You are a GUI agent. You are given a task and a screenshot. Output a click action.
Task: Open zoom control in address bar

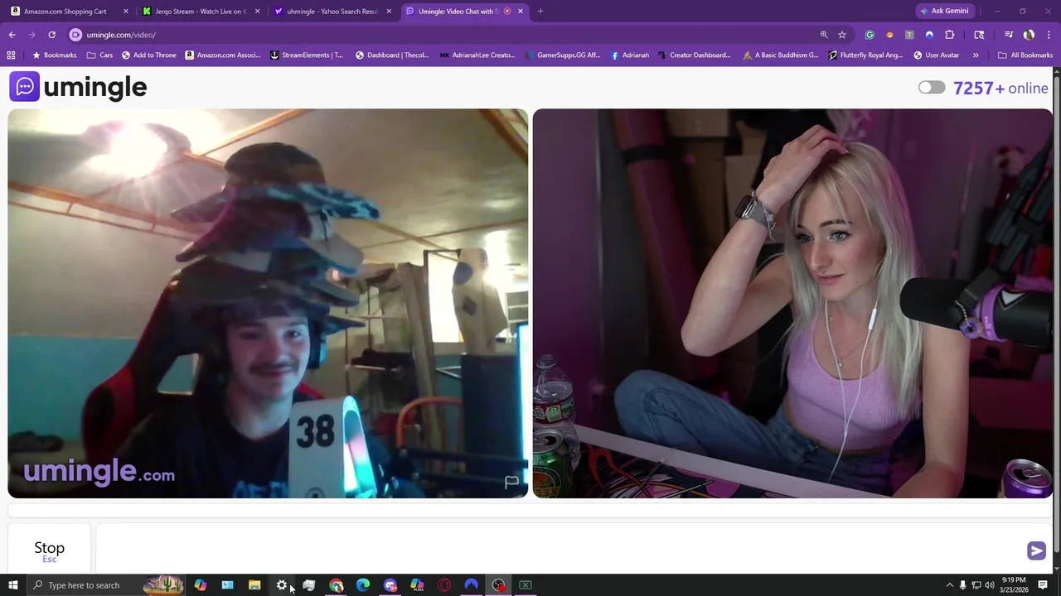click(824, 35)
